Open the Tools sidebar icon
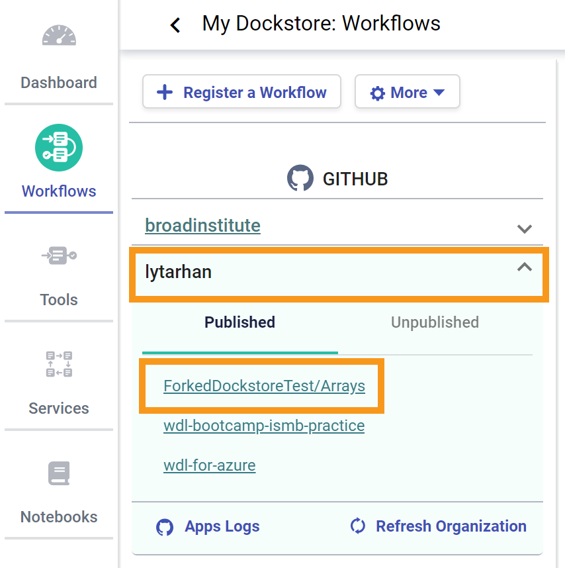This screenshot has height=568, width=565. click(59, 255)
